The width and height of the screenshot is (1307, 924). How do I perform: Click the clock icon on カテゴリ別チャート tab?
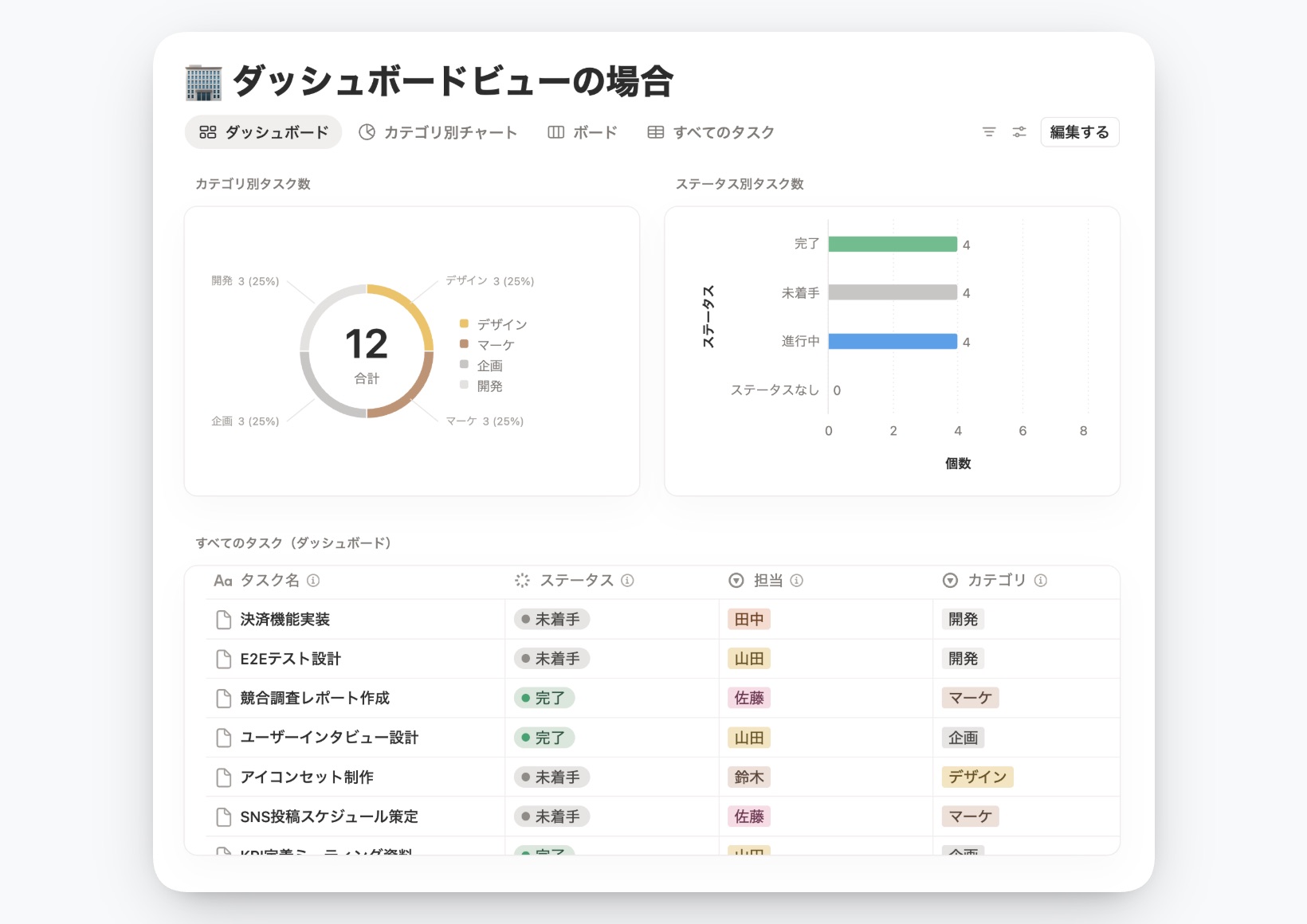click(366, 132)
